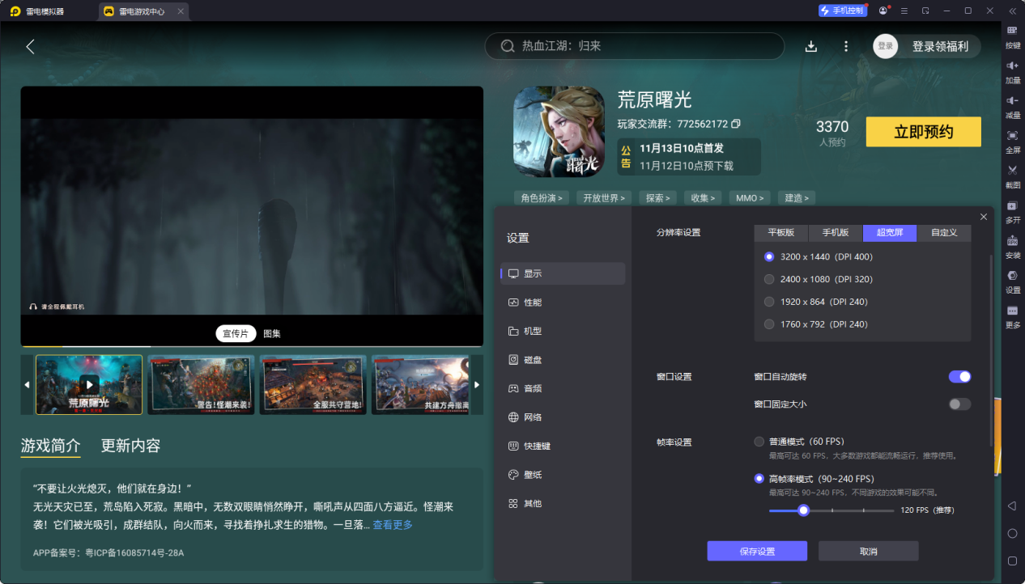The image size is (1025, 584).
Task: Enable the 窗口固定大小 toggle
Action: pos(959,404)
